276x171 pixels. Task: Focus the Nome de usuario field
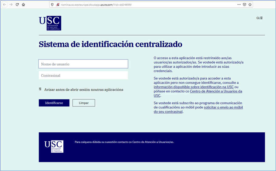(x=83, y=64)
